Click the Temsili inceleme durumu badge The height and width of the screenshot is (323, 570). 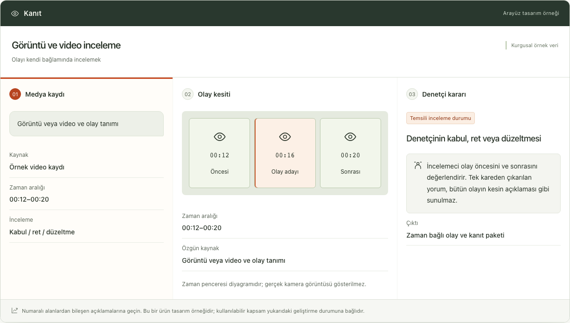tap(440, 118)
